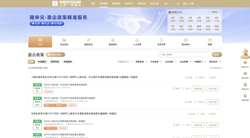
Task: Toggle 即将开始 status filter
Action: point(55,62)
